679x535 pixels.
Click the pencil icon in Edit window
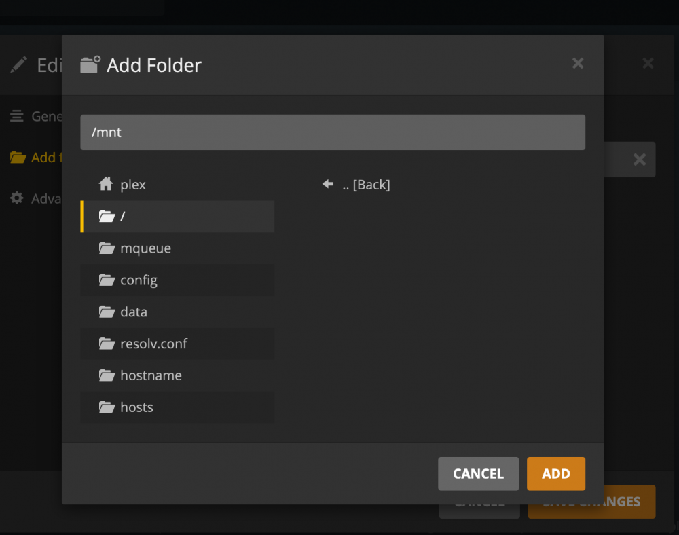point(18,65)
